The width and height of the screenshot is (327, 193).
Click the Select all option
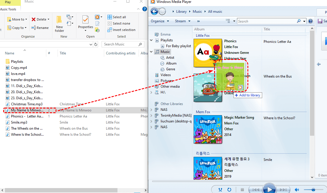click(x=117, y=17)
